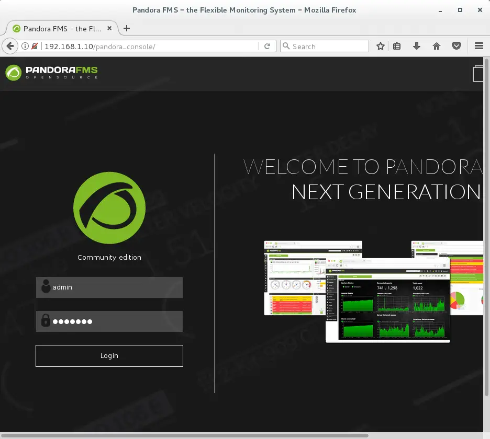Viewport: 490px width, 439px height.
Task: Open the downloads arrow icon
Action: click(417, 46)
